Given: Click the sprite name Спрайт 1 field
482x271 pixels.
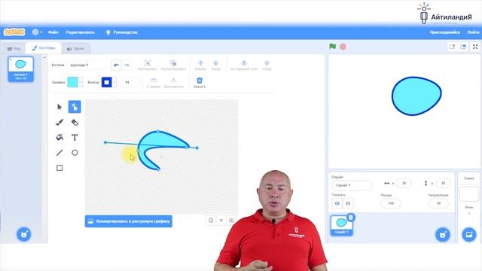Looking at the screenshot, I should pos(352,185).
